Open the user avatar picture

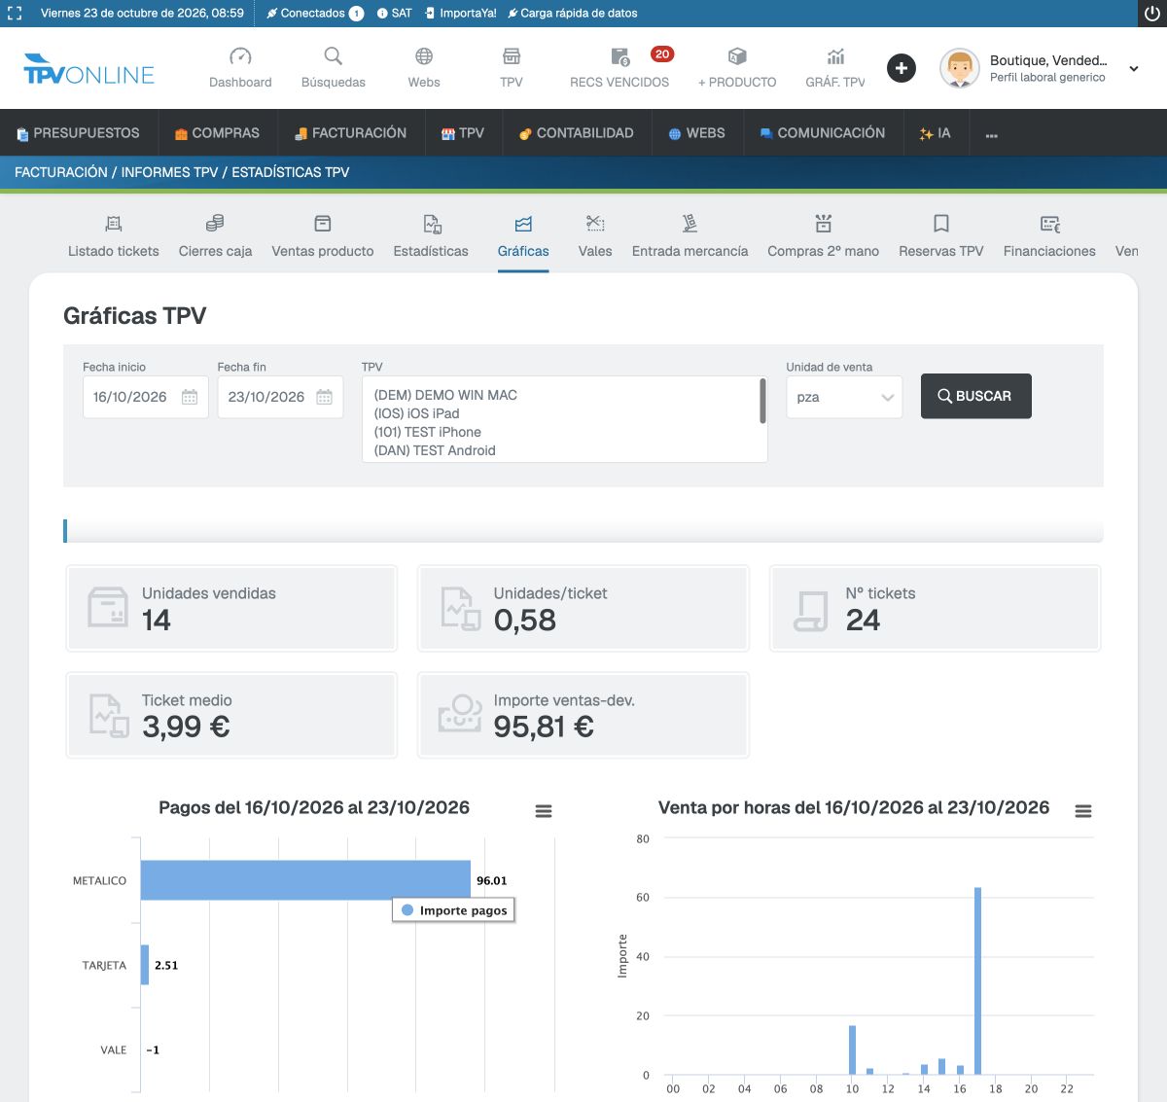coord(960,68)
